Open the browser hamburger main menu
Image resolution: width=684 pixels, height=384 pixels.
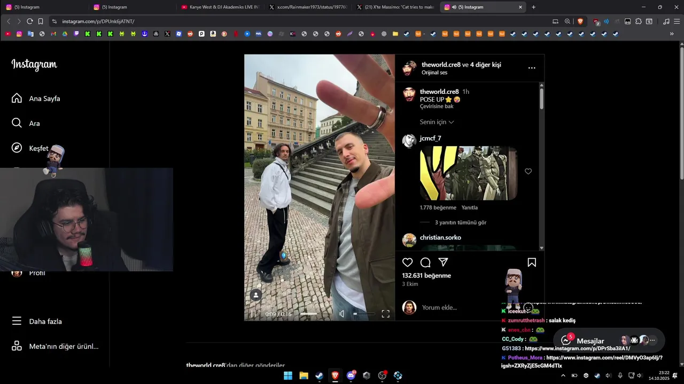click(676, 21)
